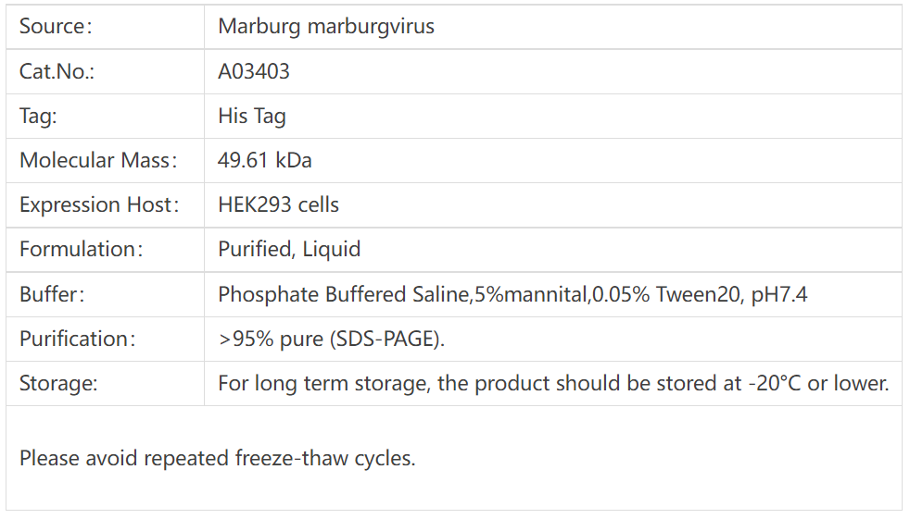This screenshot has height=519, width=910.
Task: Click the Cat.No. label
Action: point(57,71)
